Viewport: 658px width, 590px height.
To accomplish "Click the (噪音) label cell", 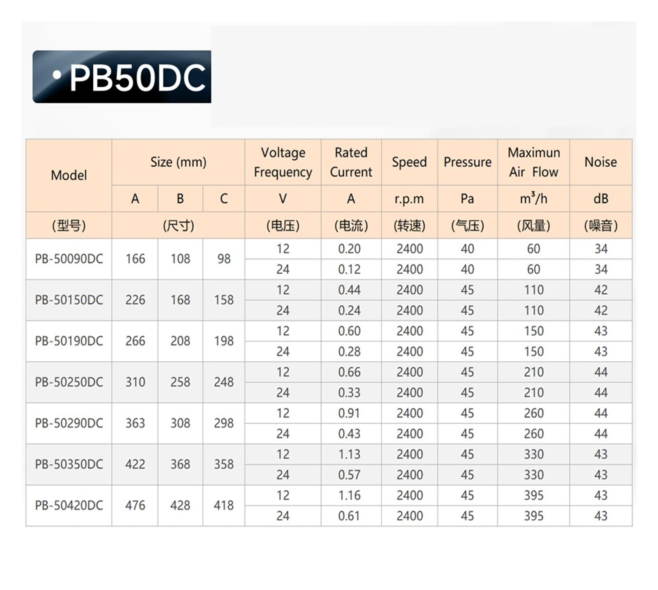I will tap(601, 225).
